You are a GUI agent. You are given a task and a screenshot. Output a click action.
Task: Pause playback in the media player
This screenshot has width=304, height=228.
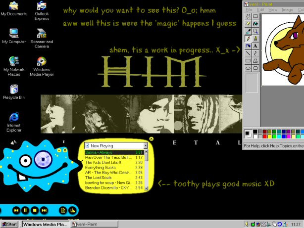25,210
